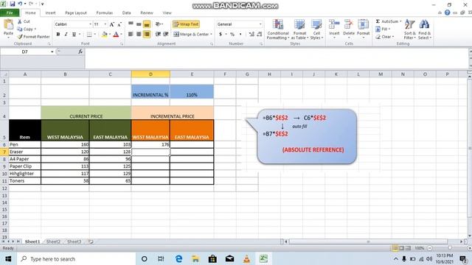Open the File tab
The width and height of the screenshot is (472, 265).
(10, 13)
